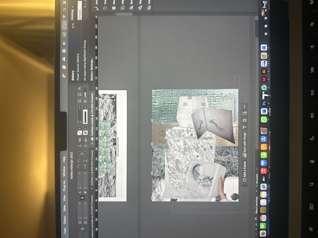Open Keynote from the dock
318x238 pixels.
264,163
